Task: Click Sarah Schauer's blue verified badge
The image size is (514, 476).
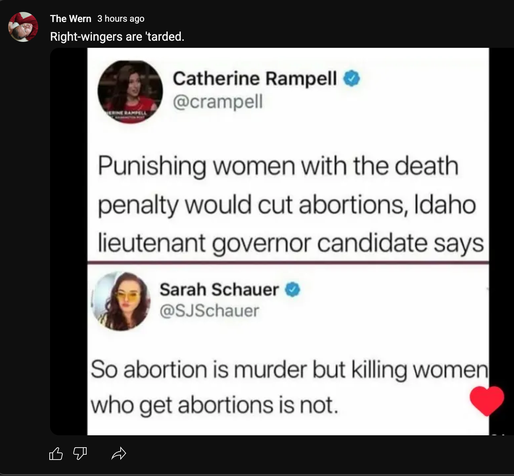Action: pyautogui.click(x=293, y=290)
